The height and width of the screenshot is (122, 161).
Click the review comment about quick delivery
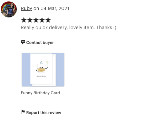coord(69,27)
